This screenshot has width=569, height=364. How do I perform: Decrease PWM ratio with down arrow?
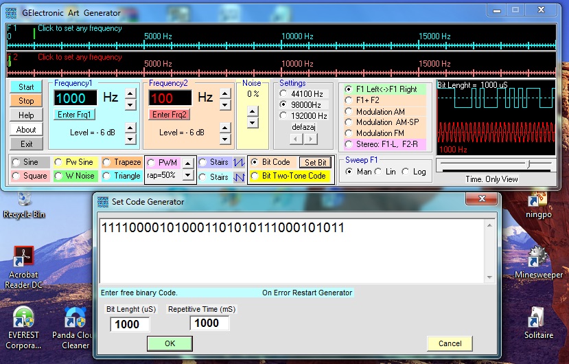[187, 174]
